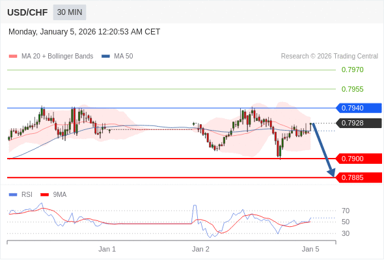Click the MA 50 legend swatch
Image resolution: width=384 pixels, height=260 pixels.
(x=105, y=57)
